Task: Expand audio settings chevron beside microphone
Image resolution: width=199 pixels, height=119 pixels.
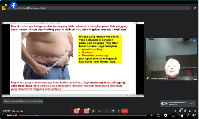Action: coord(72,111)
